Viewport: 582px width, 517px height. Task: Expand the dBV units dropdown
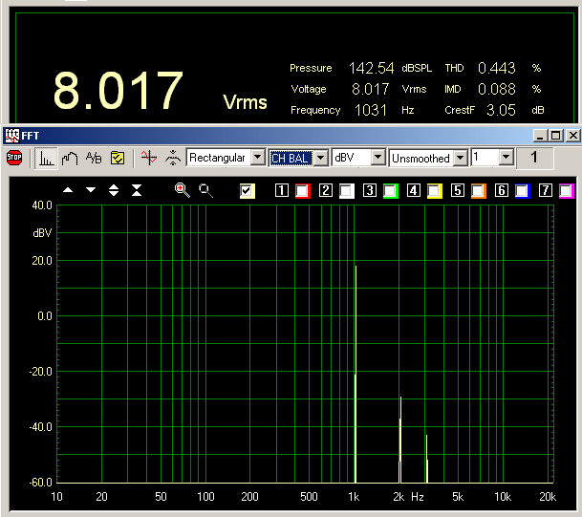point(377,158)
